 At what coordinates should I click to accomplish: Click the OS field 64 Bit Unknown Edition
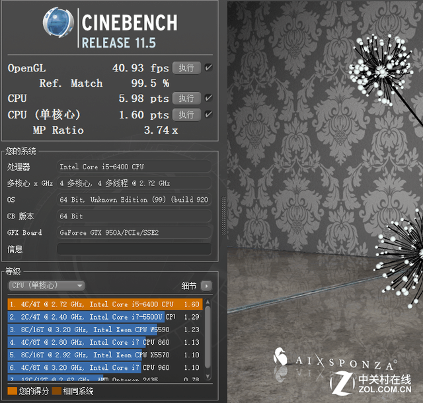pos(134,200)
